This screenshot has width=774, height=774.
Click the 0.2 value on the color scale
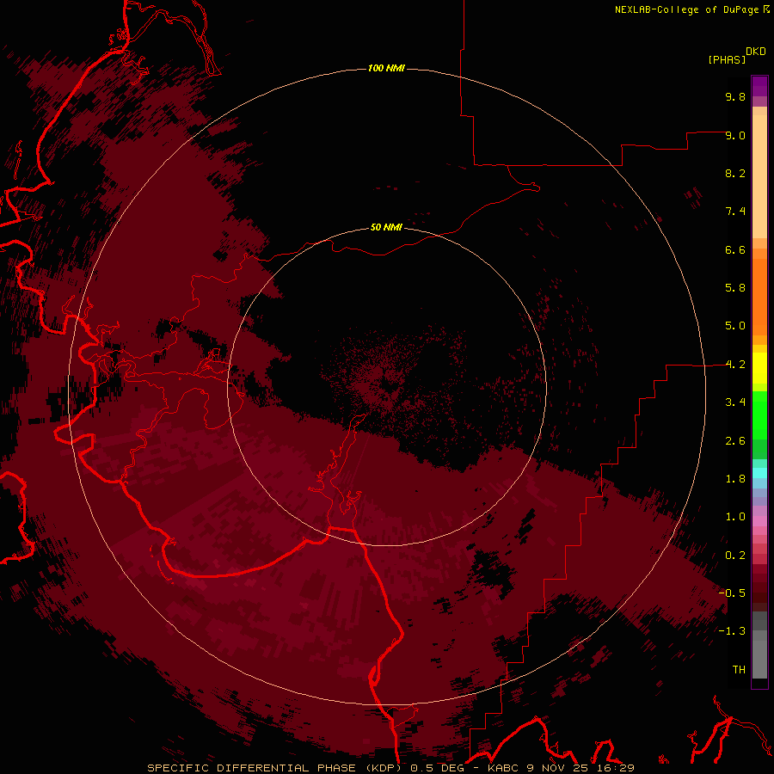[735, 556]
